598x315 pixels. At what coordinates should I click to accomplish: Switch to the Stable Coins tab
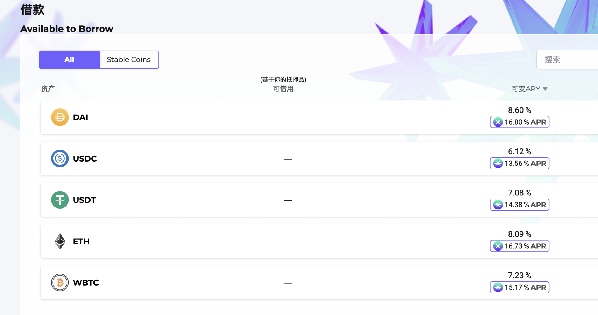point(129,60)
